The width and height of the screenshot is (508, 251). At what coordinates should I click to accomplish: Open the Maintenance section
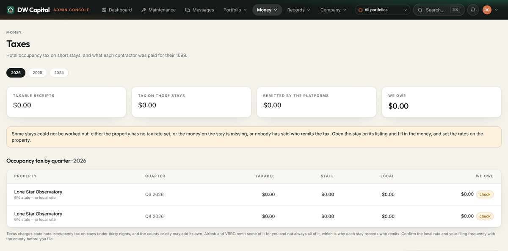click(158, 10)
